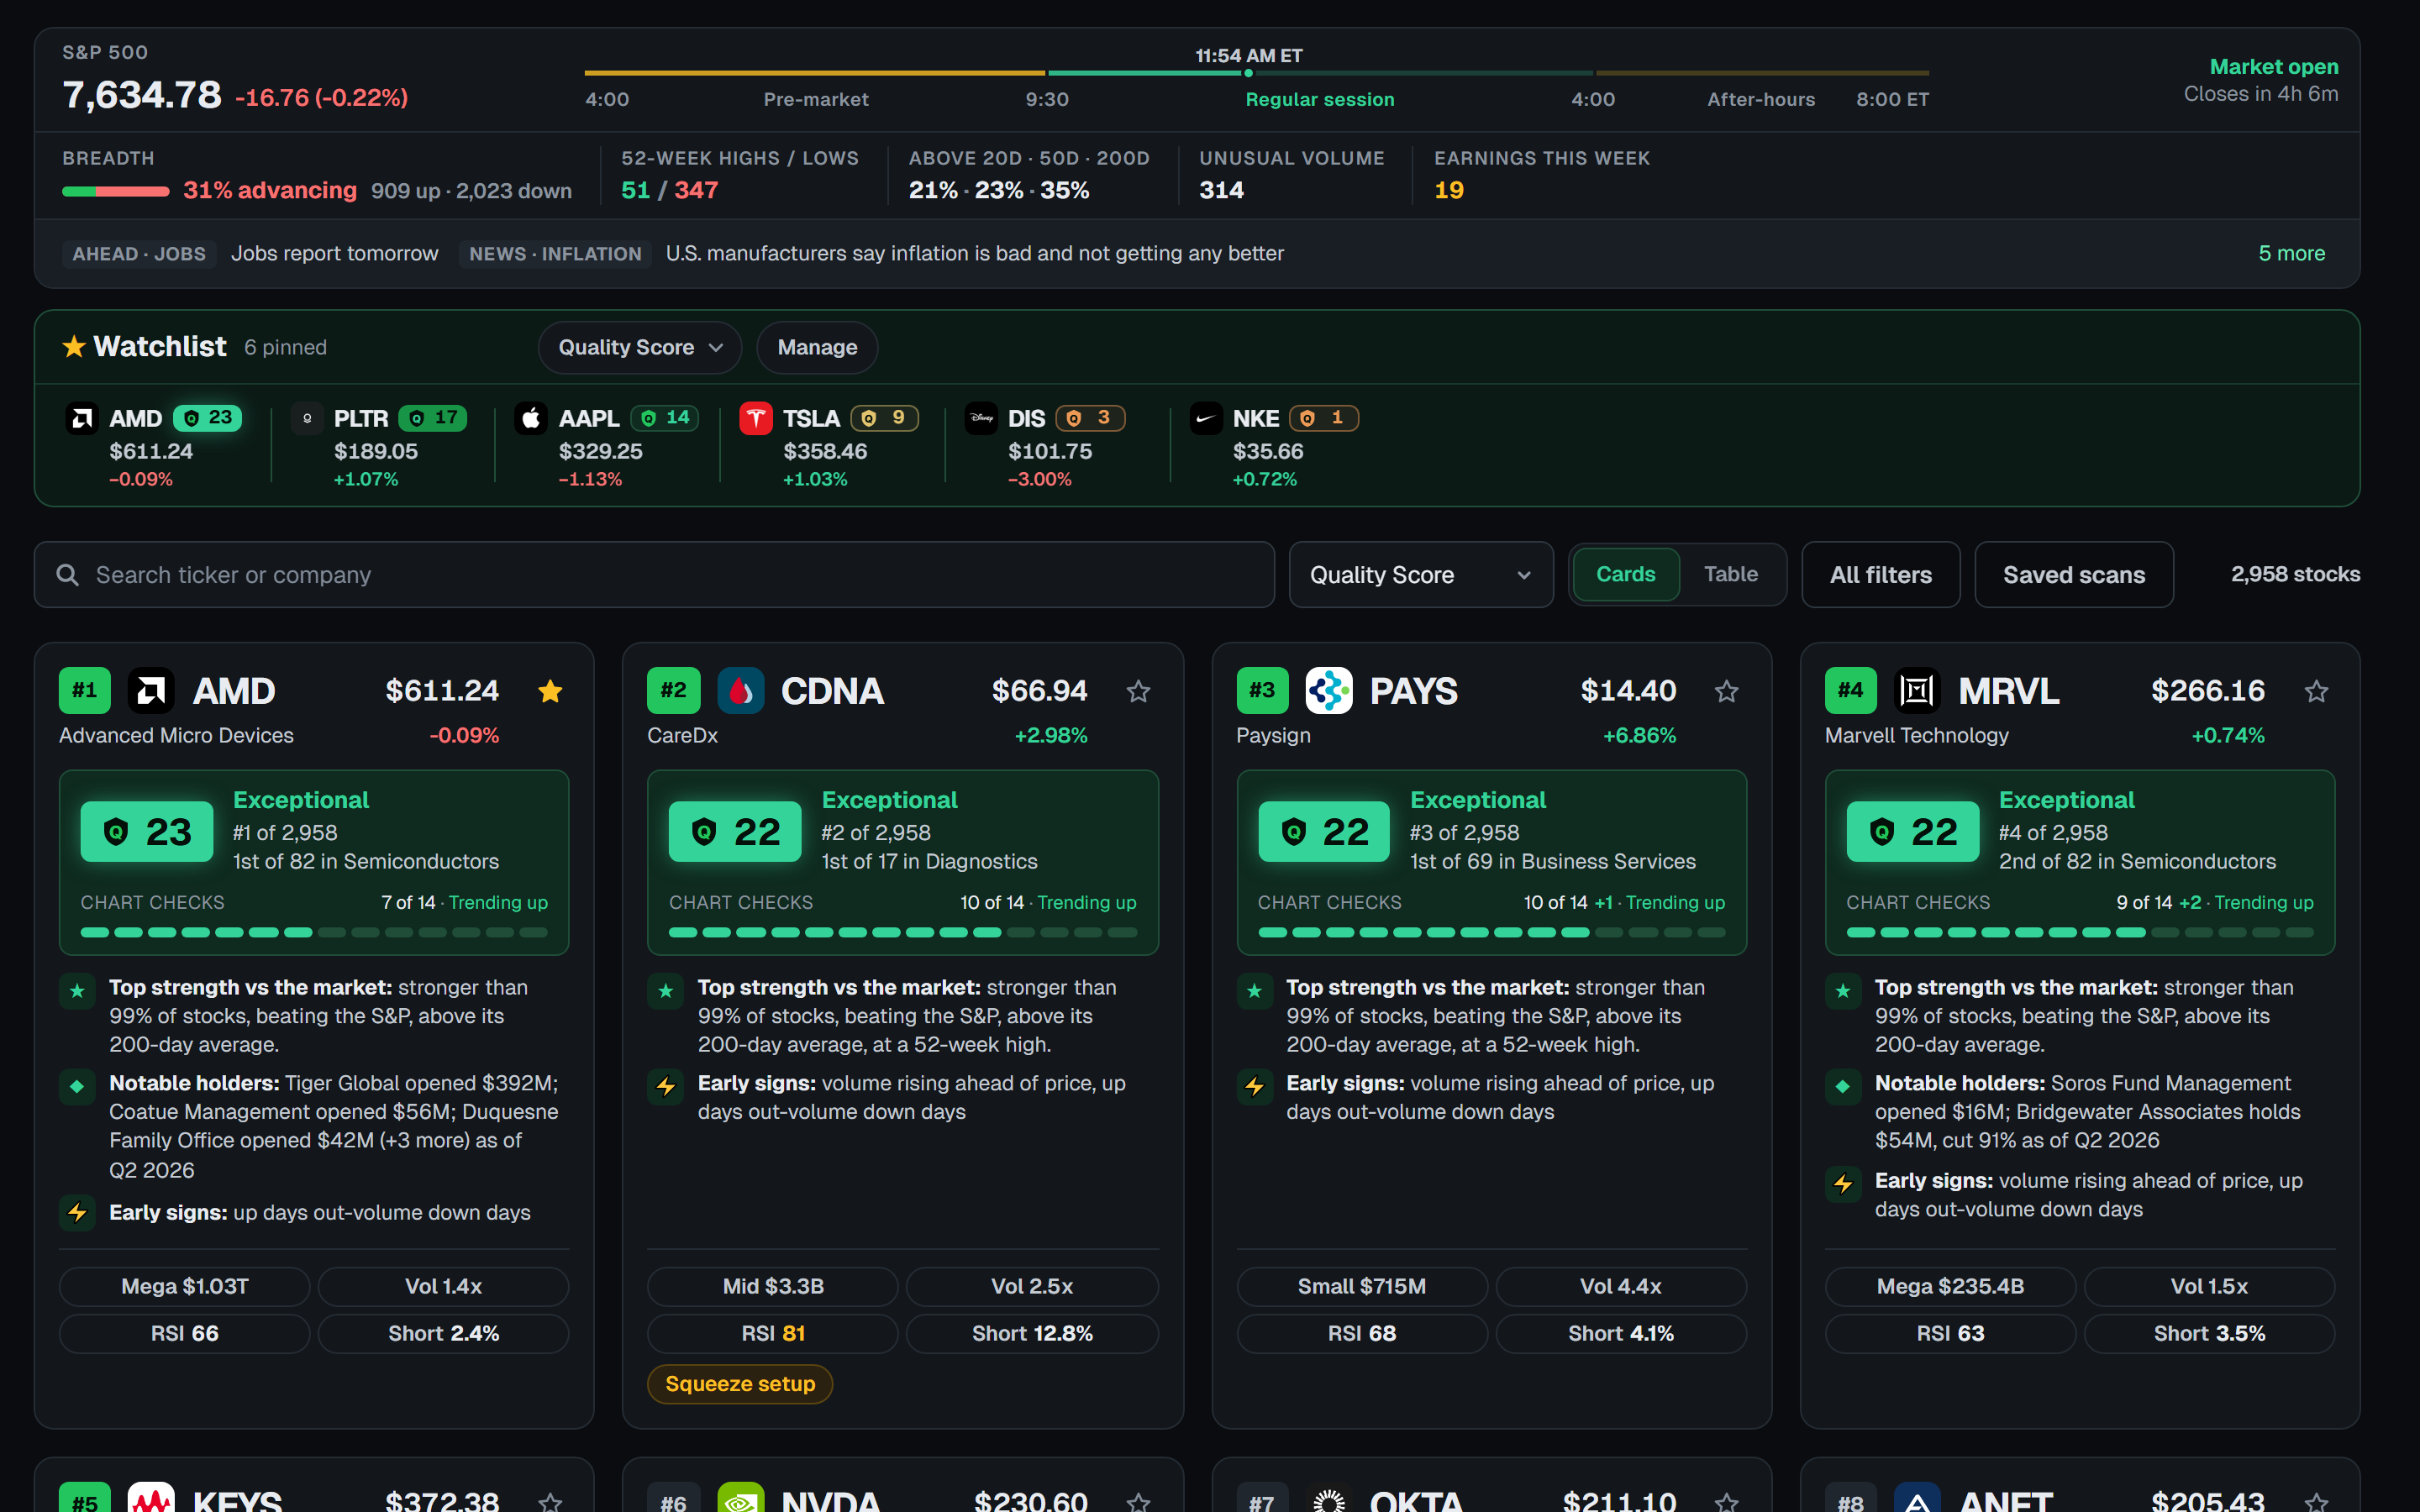Image resolution: width=2420 pixels, height=1512 pixels.
Task: Click the Unusual volume value 314
Action: click(1222, 190)
